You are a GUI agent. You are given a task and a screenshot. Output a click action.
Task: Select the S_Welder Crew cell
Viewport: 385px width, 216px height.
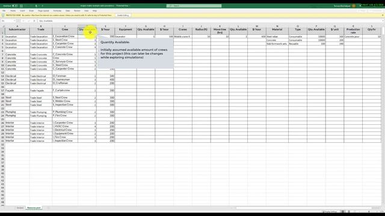pos(65,101)
